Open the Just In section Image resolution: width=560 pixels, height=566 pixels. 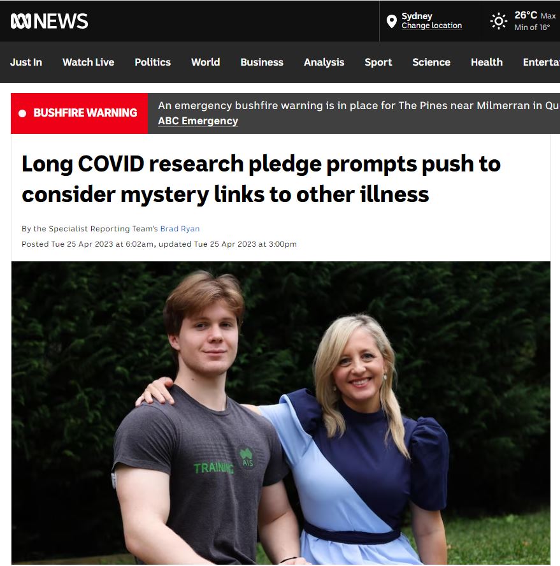pos(26,62)
